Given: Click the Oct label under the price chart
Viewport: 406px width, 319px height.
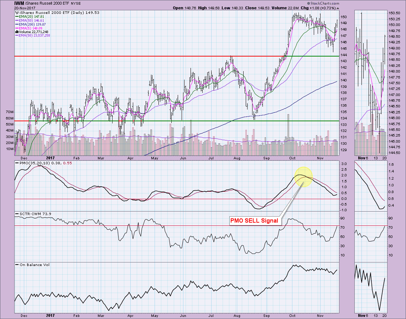Looking at the screenshot, I should point(292,158).
